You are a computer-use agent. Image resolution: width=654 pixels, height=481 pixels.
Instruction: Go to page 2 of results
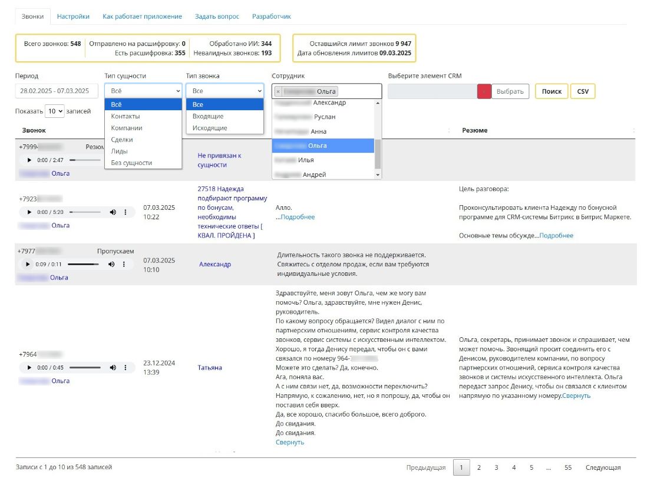479,467
